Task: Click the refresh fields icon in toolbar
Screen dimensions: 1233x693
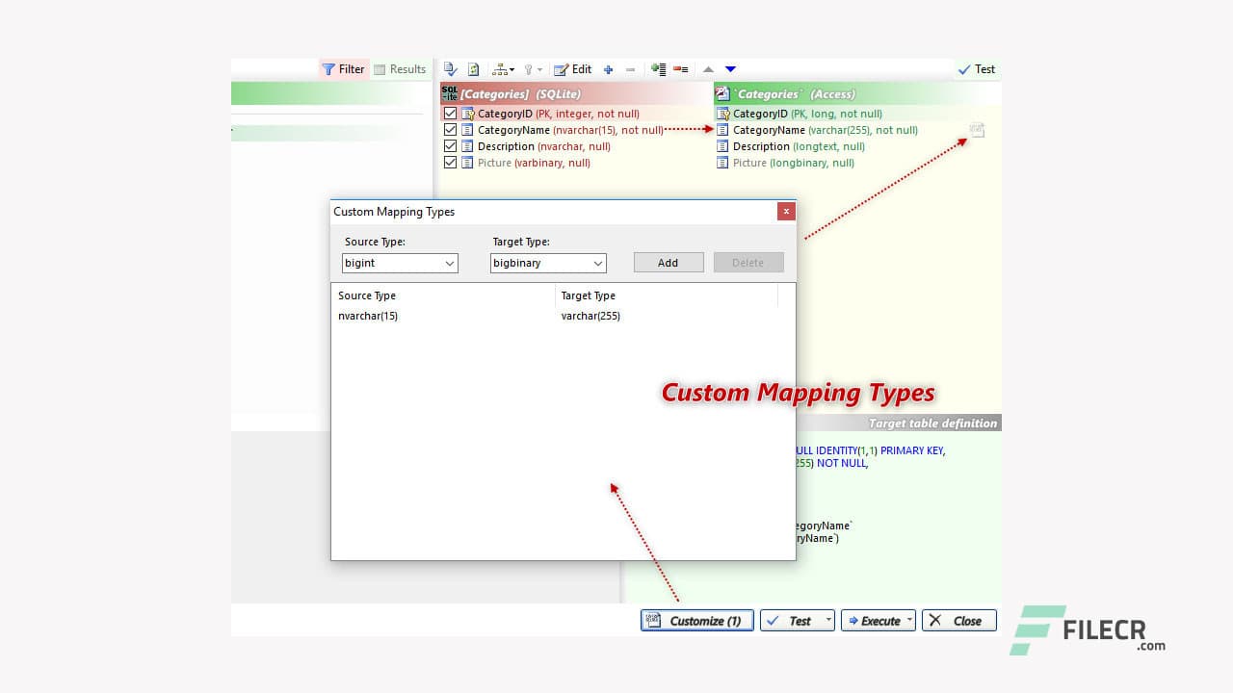Action: pos(473,69)
